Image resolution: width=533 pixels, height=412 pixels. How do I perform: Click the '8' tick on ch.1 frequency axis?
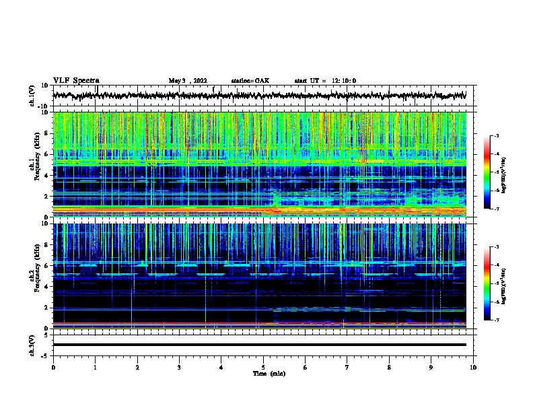[46, 133]
